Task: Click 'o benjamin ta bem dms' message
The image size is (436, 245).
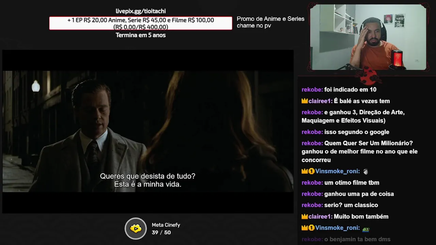Action: click(x=346, y=239)
